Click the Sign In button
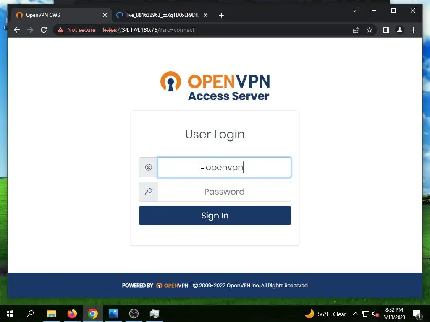Screen dimensions: 430x322 pos(215,216)
